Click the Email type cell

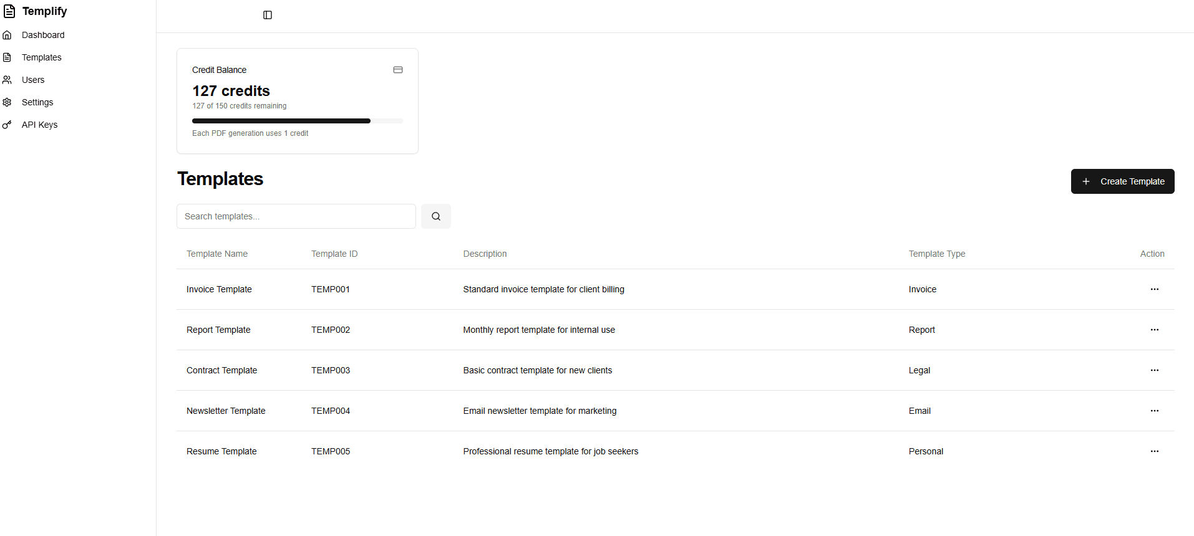[920, 411]
